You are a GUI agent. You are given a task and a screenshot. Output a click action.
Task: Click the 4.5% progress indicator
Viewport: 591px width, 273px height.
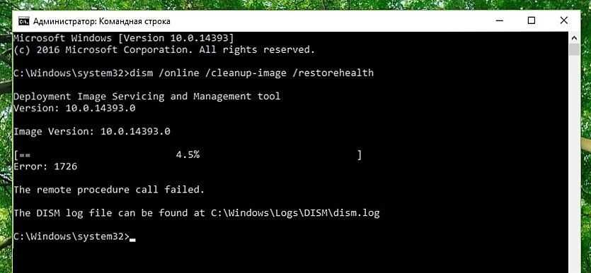pyautogui.click(x=188, y=154)
